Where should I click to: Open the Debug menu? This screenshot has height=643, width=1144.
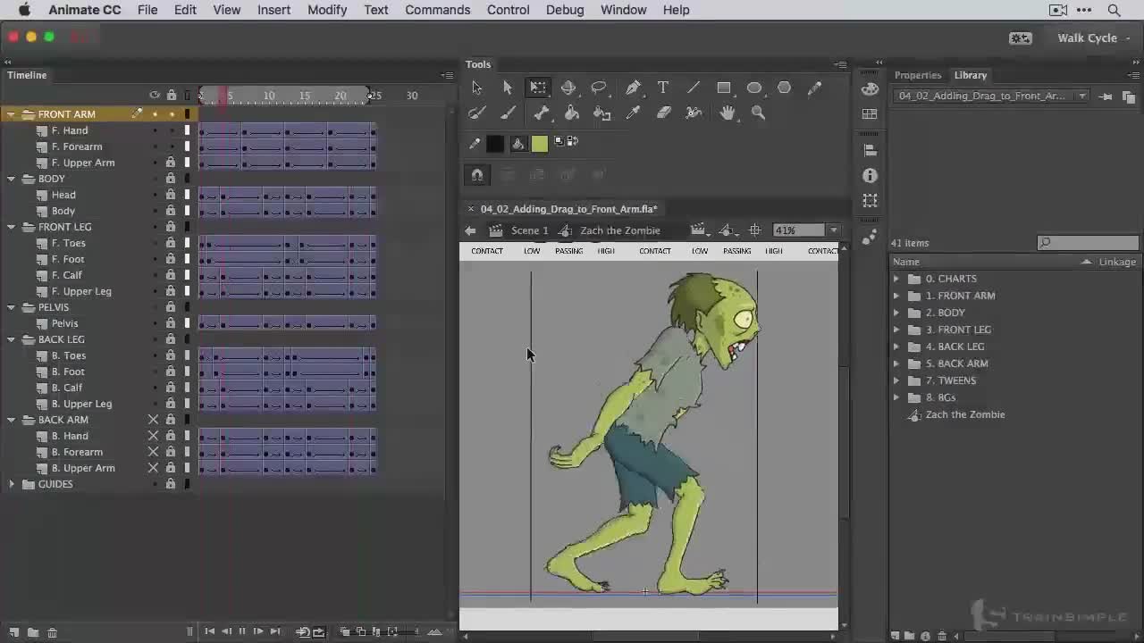pos(565,10)
